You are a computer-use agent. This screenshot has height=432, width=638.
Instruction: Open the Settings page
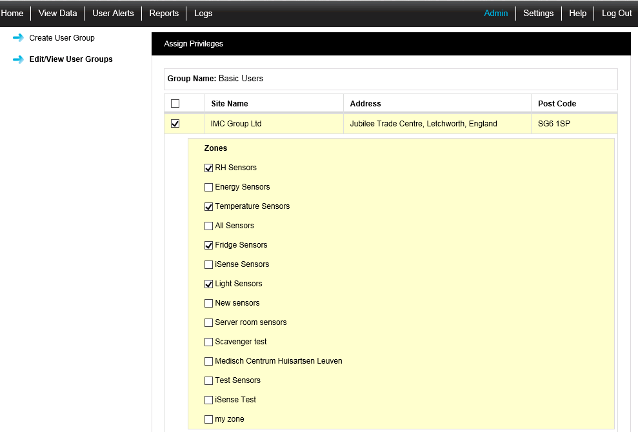tap(538, 13)
